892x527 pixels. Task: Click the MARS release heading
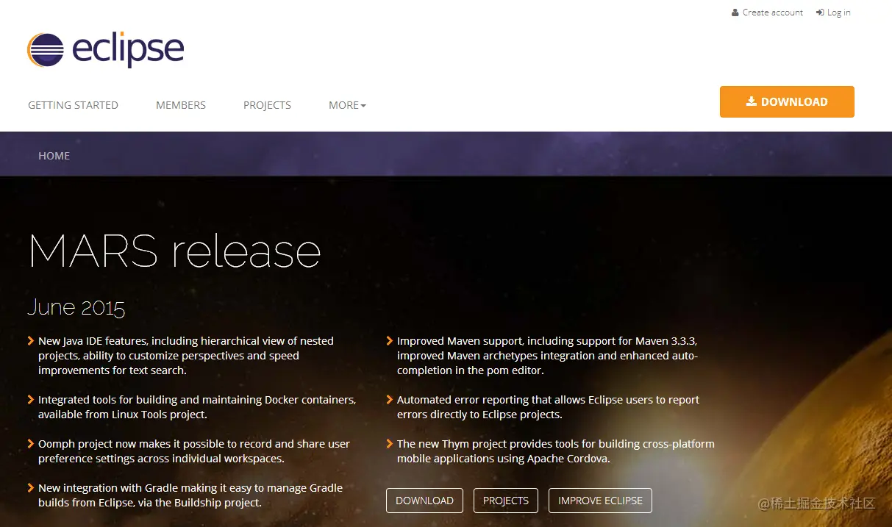pyautogui.click(x=175, y=251)
